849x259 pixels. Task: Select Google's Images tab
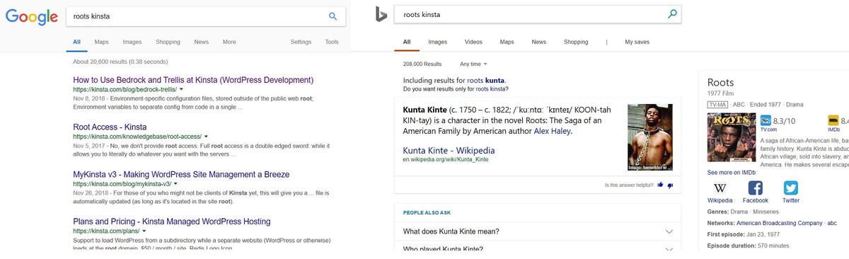[x=132, y=42]
